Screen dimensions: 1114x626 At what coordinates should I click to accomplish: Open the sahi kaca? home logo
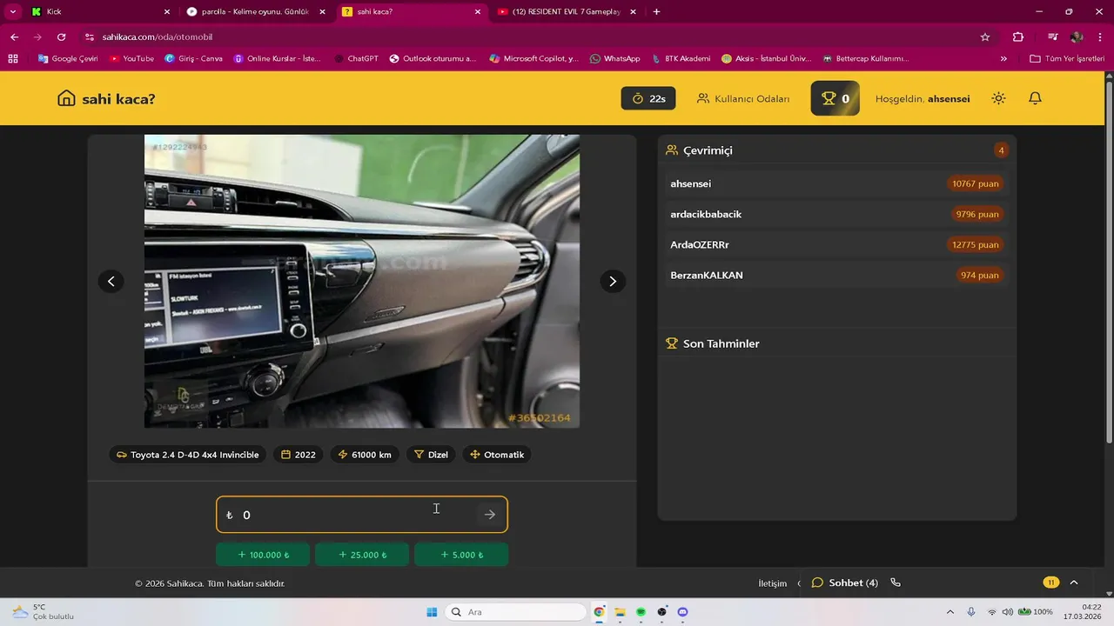pyautogui.click(x=106, y=98)
